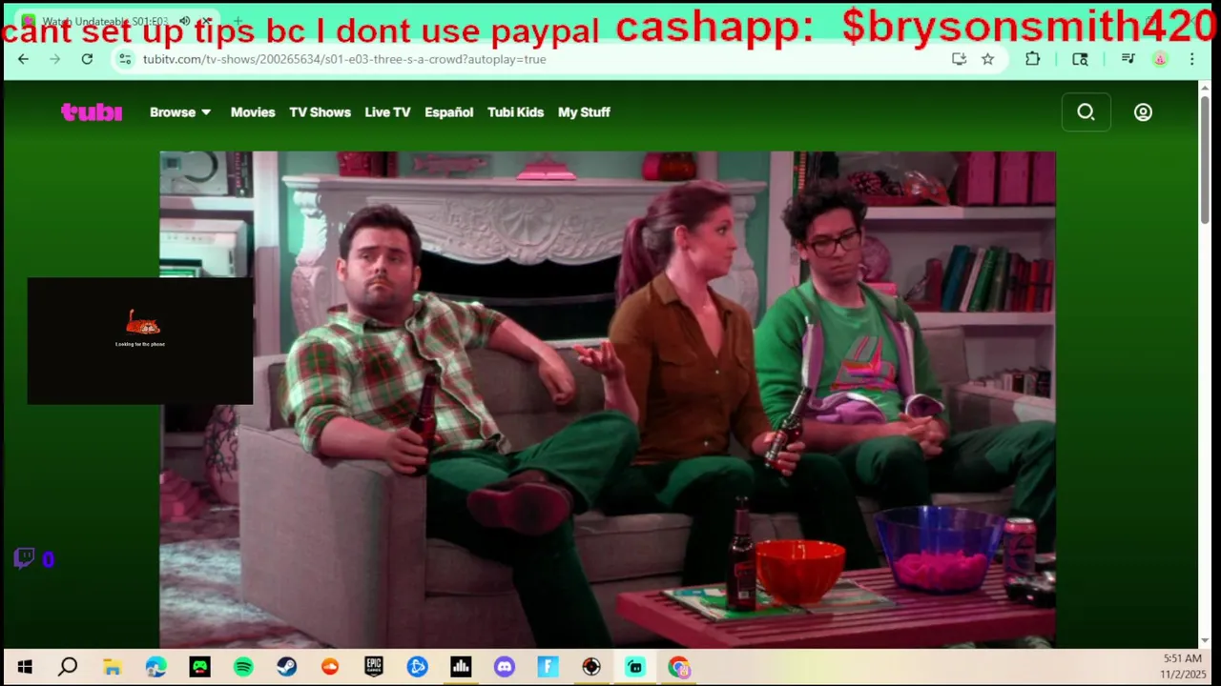
Task: Open the Español section
Action: pos(448,112)
